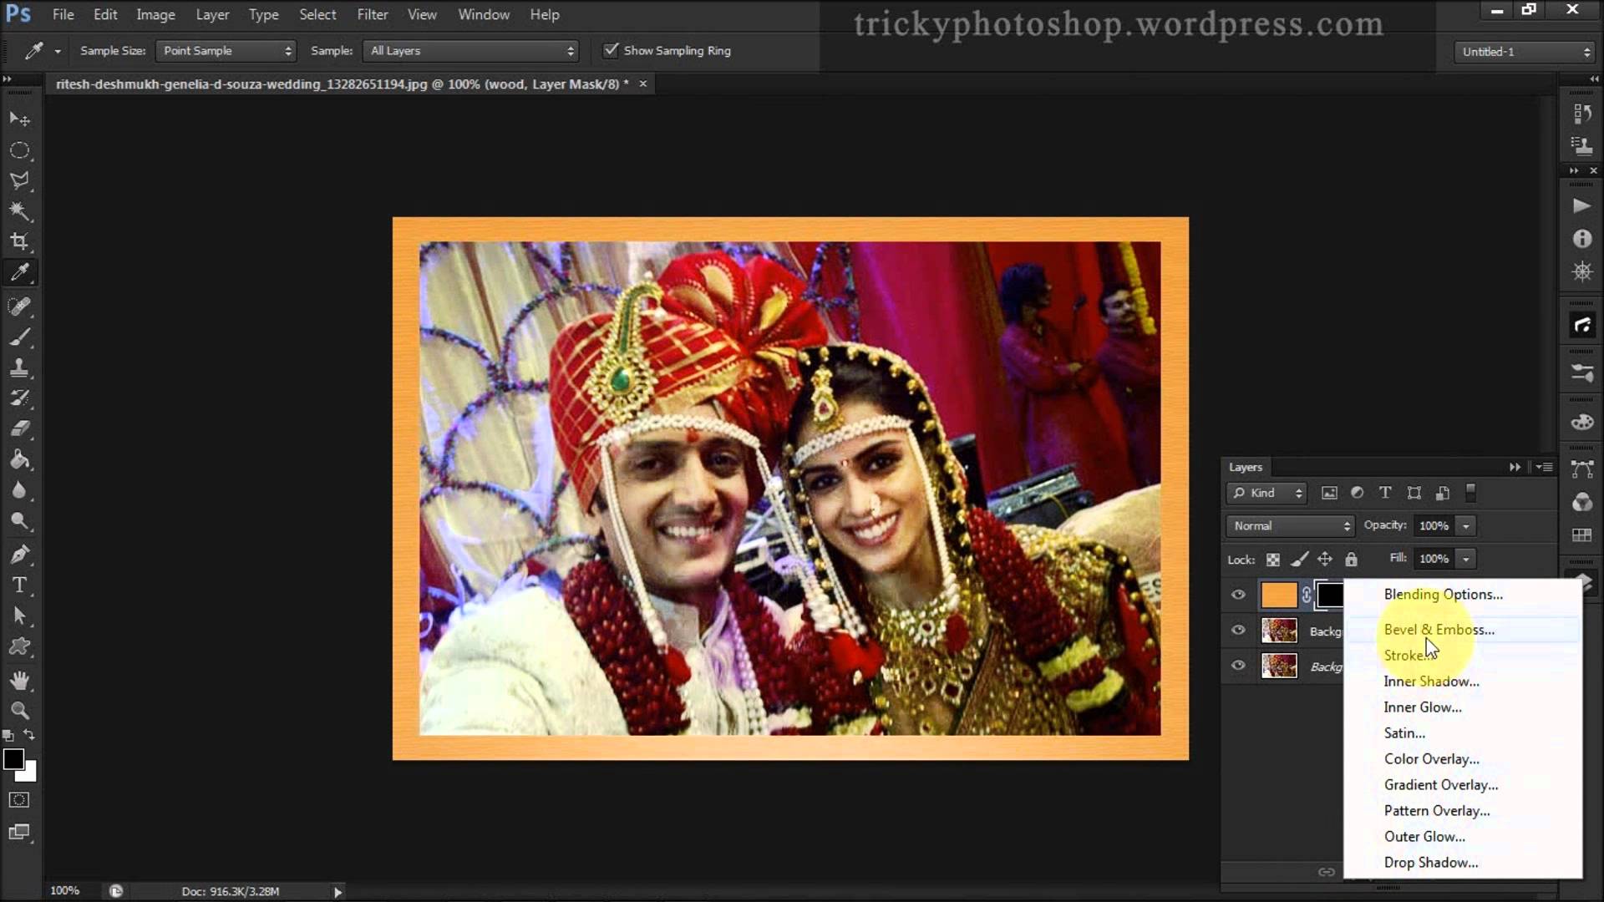Click the layer mask thumbnail on top layer

(1332, 595)
